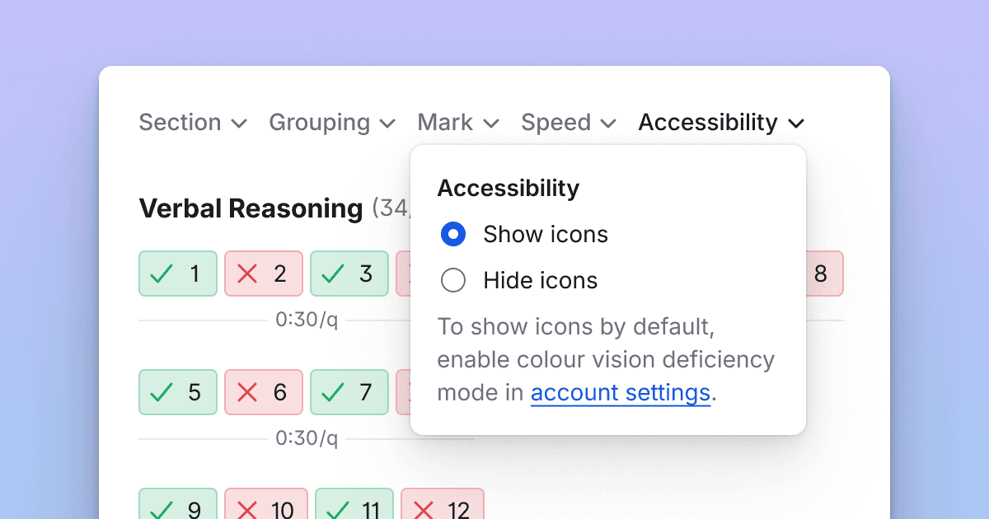The height and width of the screenshot is (519, 989).
Task: Select the question 8 tile
Action: click(824, 274)
